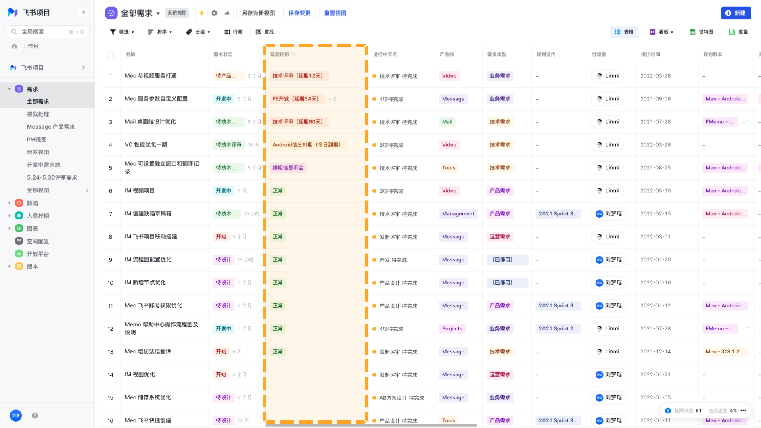Click the 新建 create button
The image size is (761, 428).
(736, 13)
